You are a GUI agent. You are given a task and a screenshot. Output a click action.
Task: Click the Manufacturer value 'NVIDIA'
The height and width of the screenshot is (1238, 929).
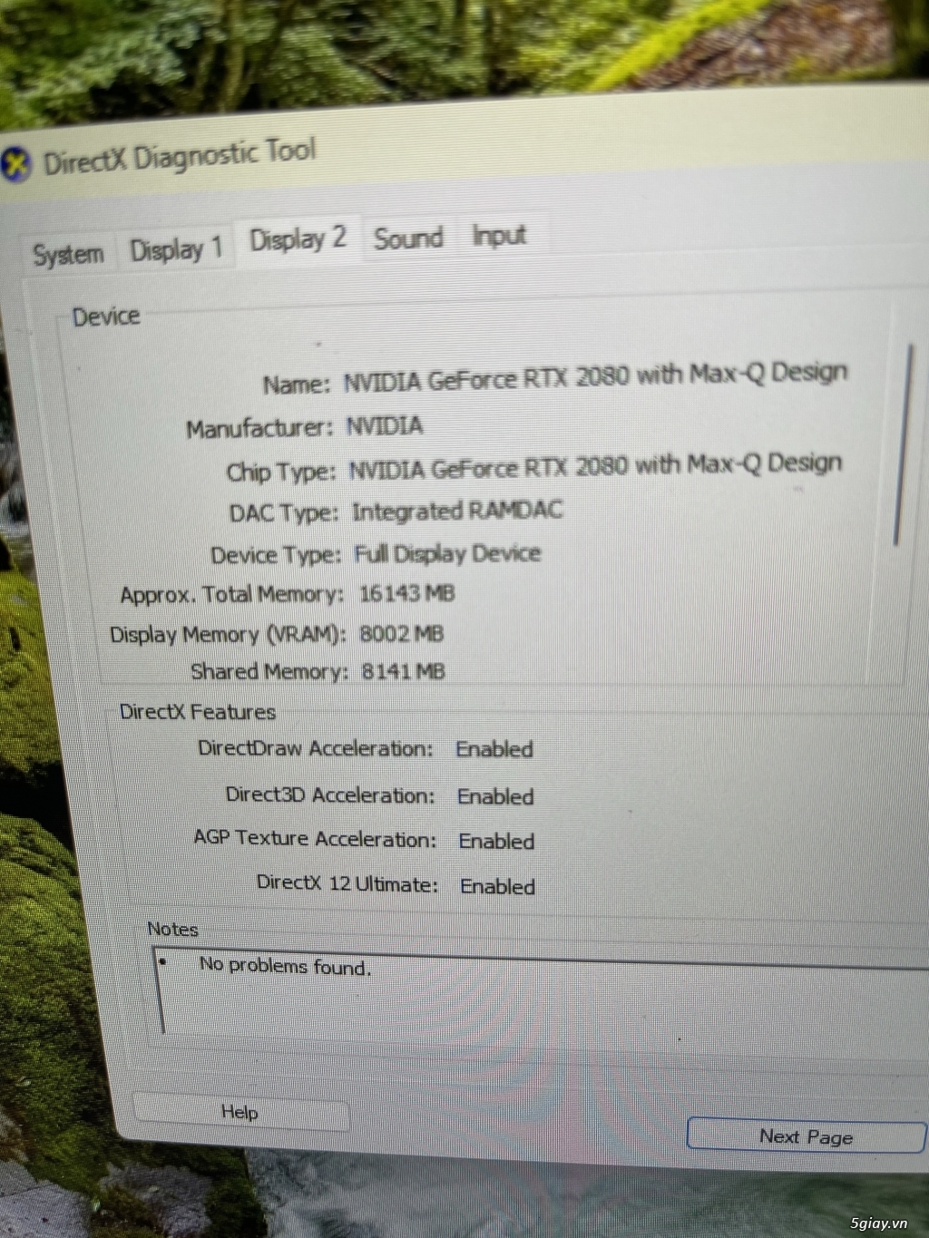coord(385,425)
